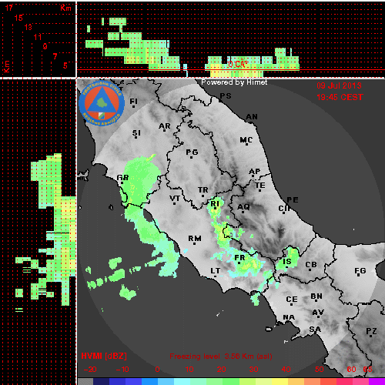Image resolution: width=385 pixels, height=385 pixels.
Task: Select the SI city label
Action: tap(136, 133)
